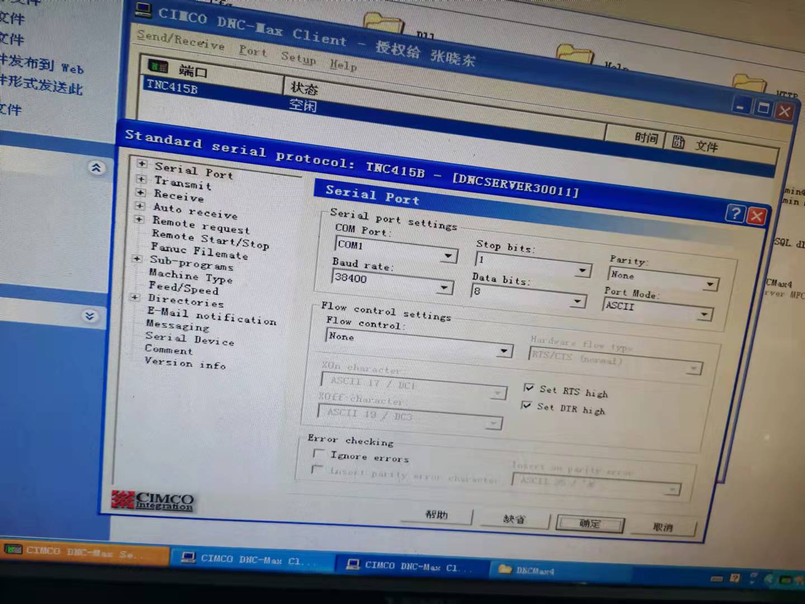
Task: Close the Standard serial protocol dialog
Action: (x=757, y=215)
